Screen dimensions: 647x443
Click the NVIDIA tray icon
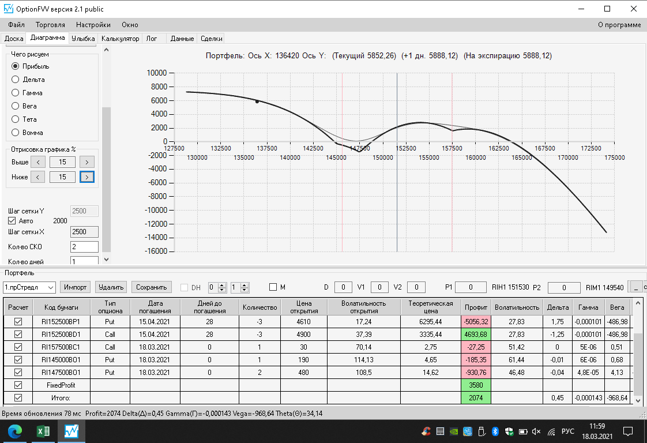point(453,432)
